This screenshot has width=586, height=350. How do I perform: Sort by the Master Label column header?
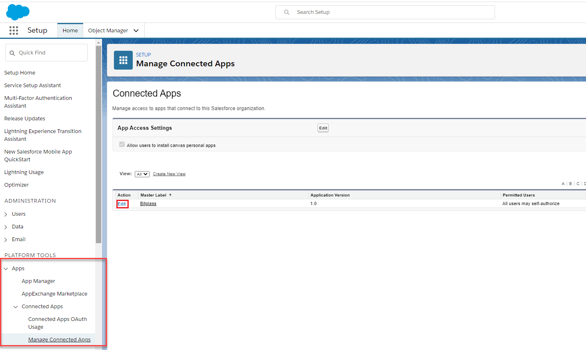point(153,195)
